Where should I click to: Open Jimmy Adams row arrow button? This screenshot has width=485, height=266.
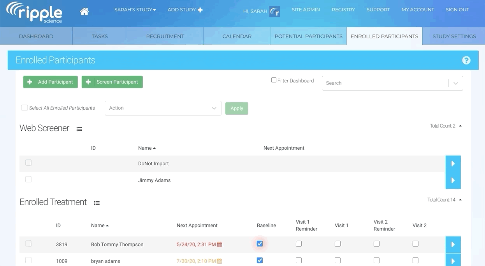point(453,180)
